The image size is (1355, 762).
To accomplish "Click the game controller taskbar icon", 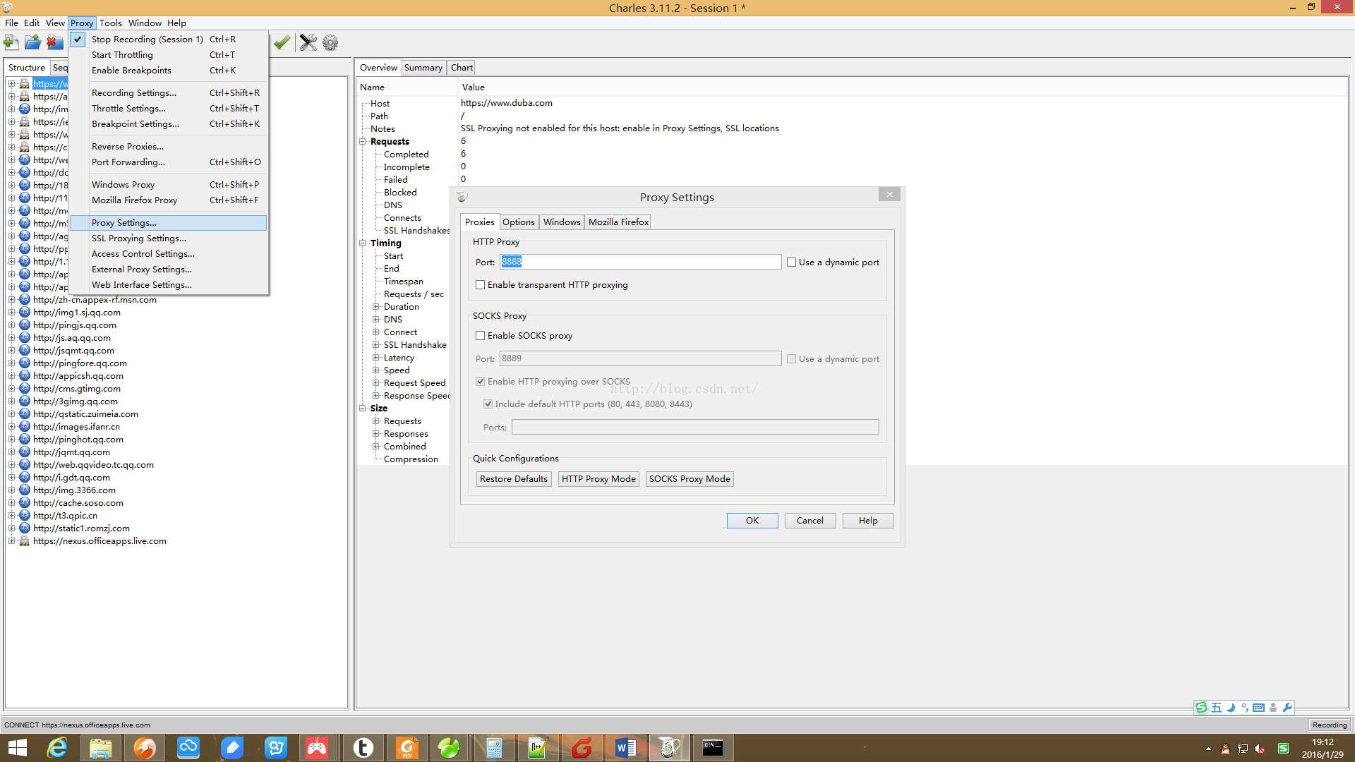I will (x=317, y=748).
